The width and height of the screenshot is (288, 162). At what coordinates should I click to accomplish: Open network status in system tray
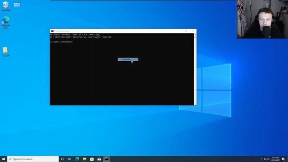(x=265, y=159)
